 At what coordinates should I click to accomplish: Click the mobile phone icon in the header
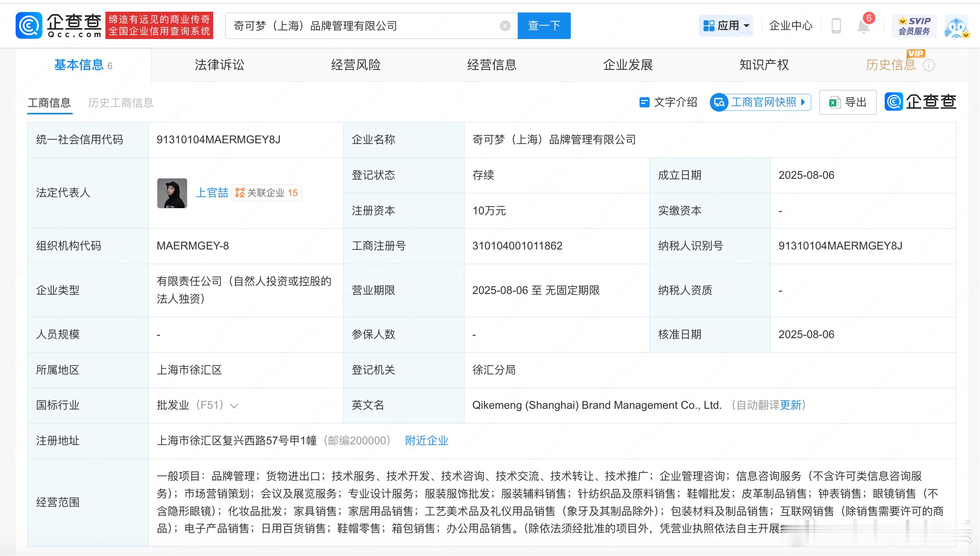tap(836, 26)
